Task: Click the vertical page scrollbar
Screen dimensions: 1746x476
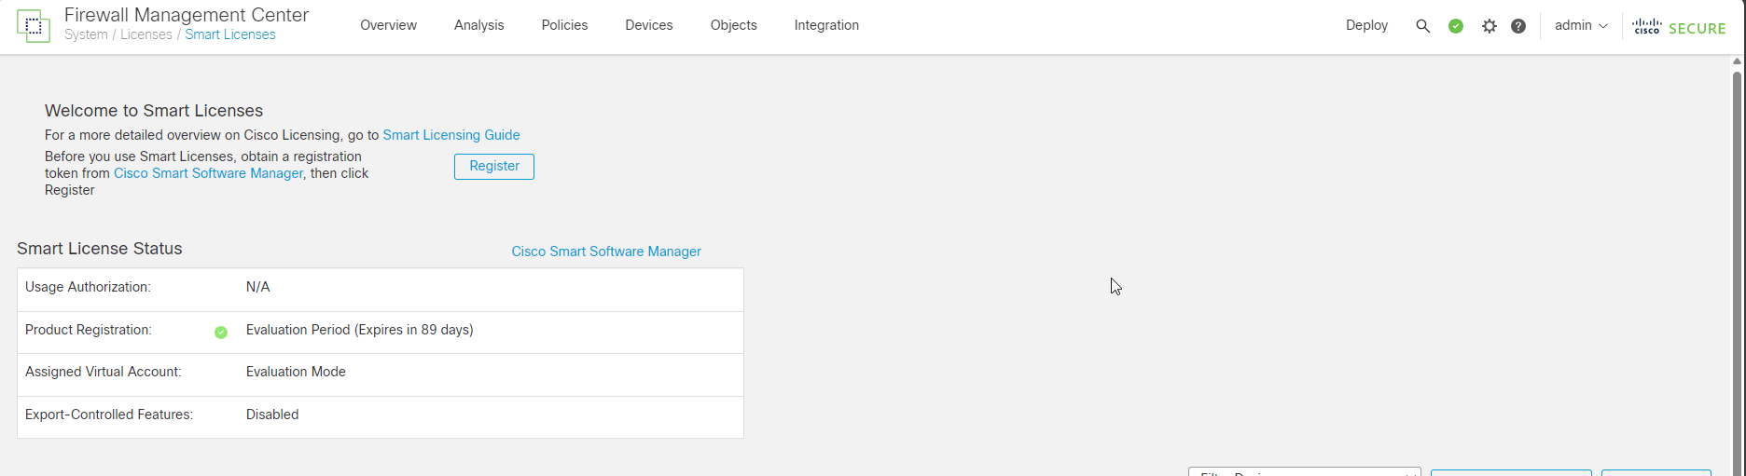Action: pyautogui.click(x=1737, y=270)
